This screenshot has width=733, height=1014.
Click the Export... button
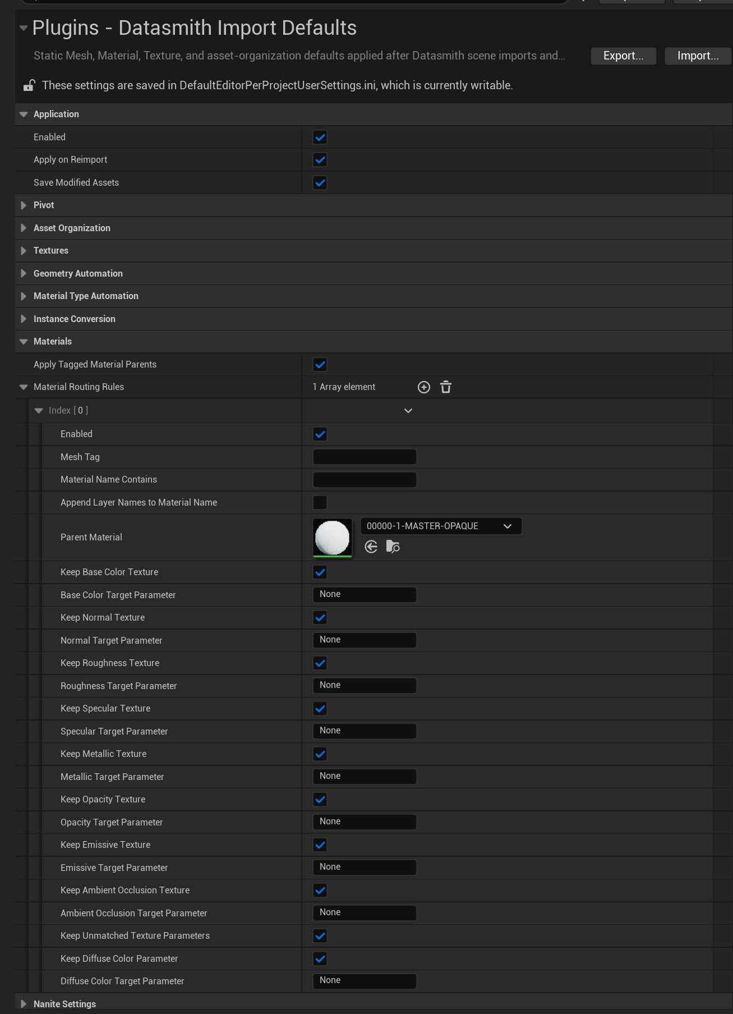tap(624, 56)
